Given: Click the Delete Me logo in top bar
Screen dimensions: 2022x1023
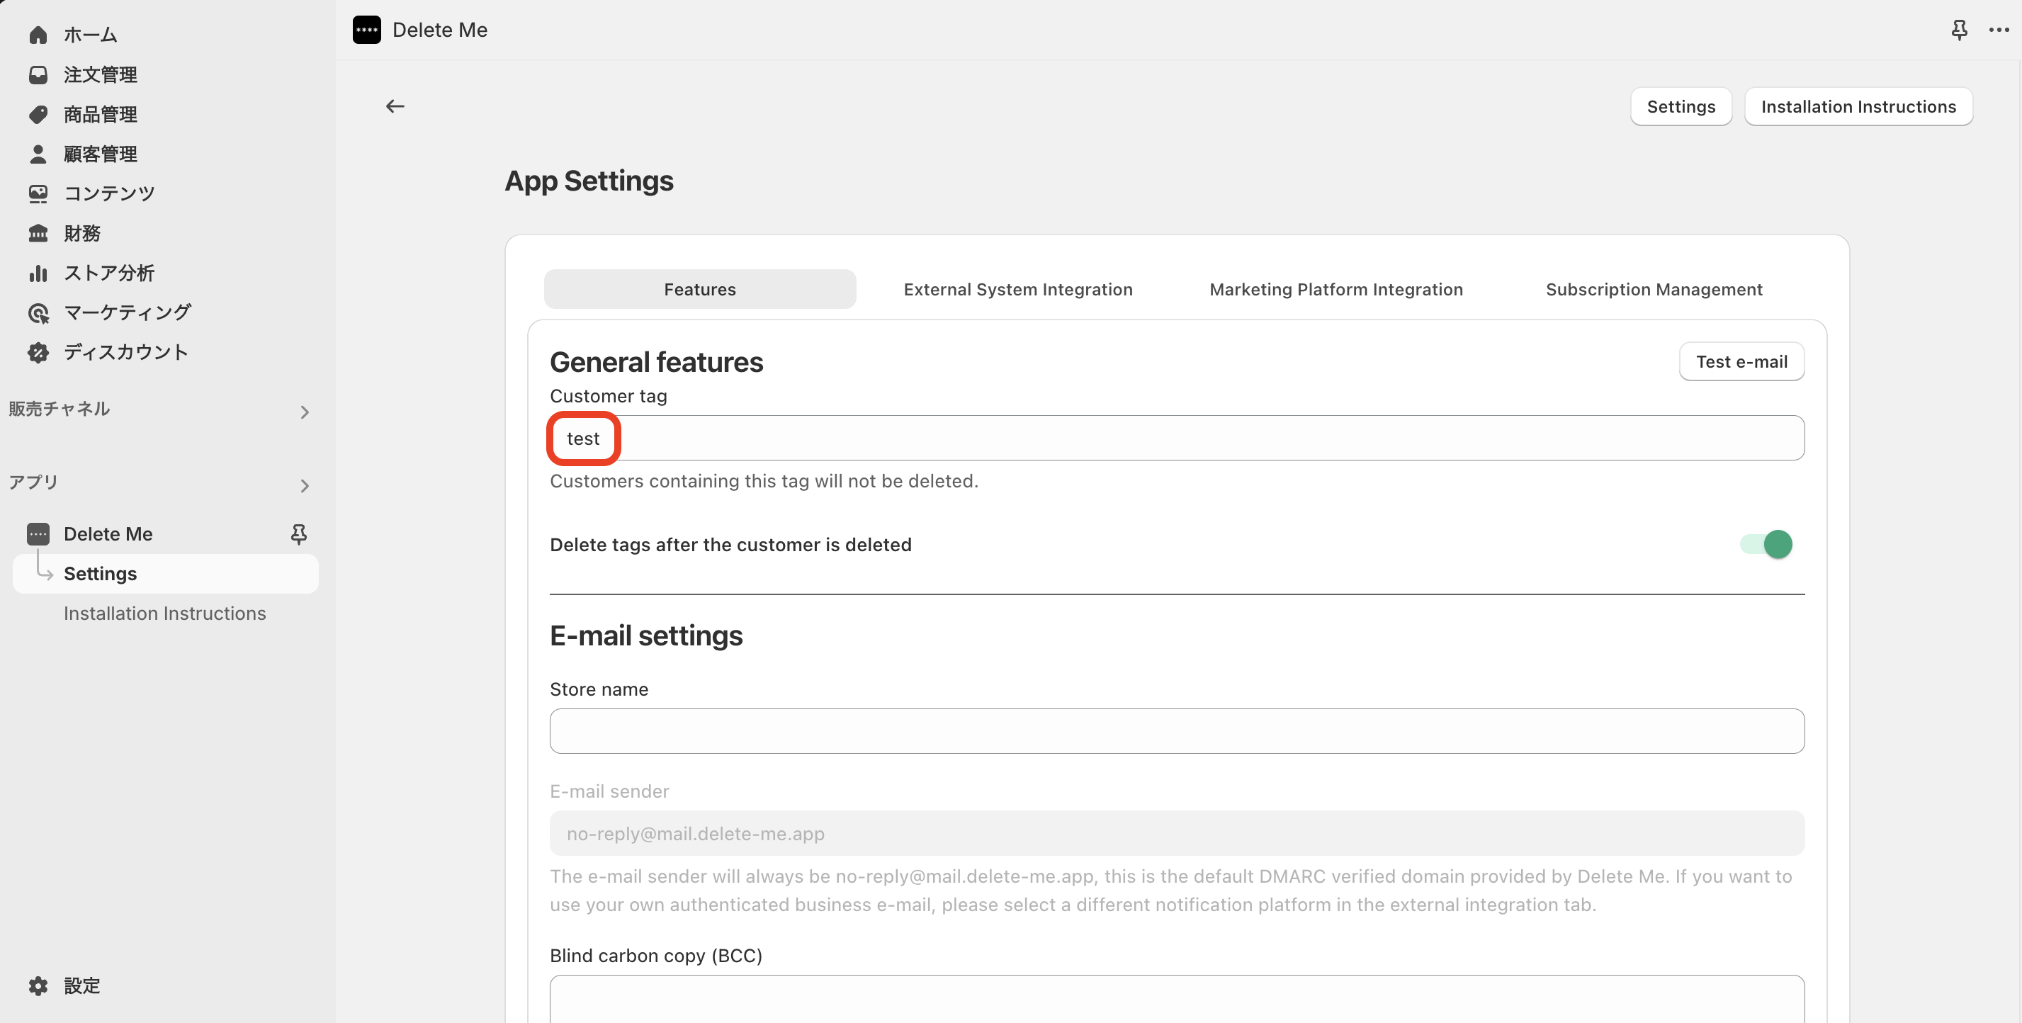Looking at the screenshot, I should pyautogui.click(x=366, y=30).
